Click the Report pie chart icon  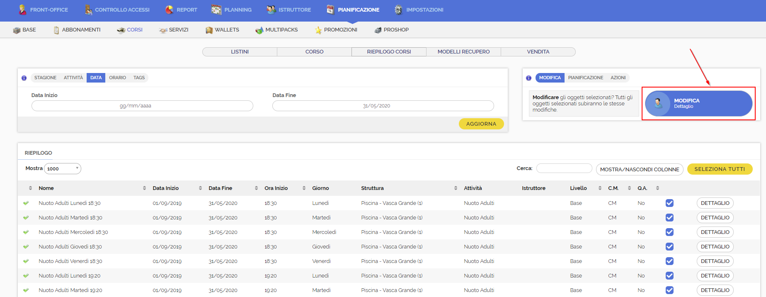pyautogui.click(x=169, y=10)
